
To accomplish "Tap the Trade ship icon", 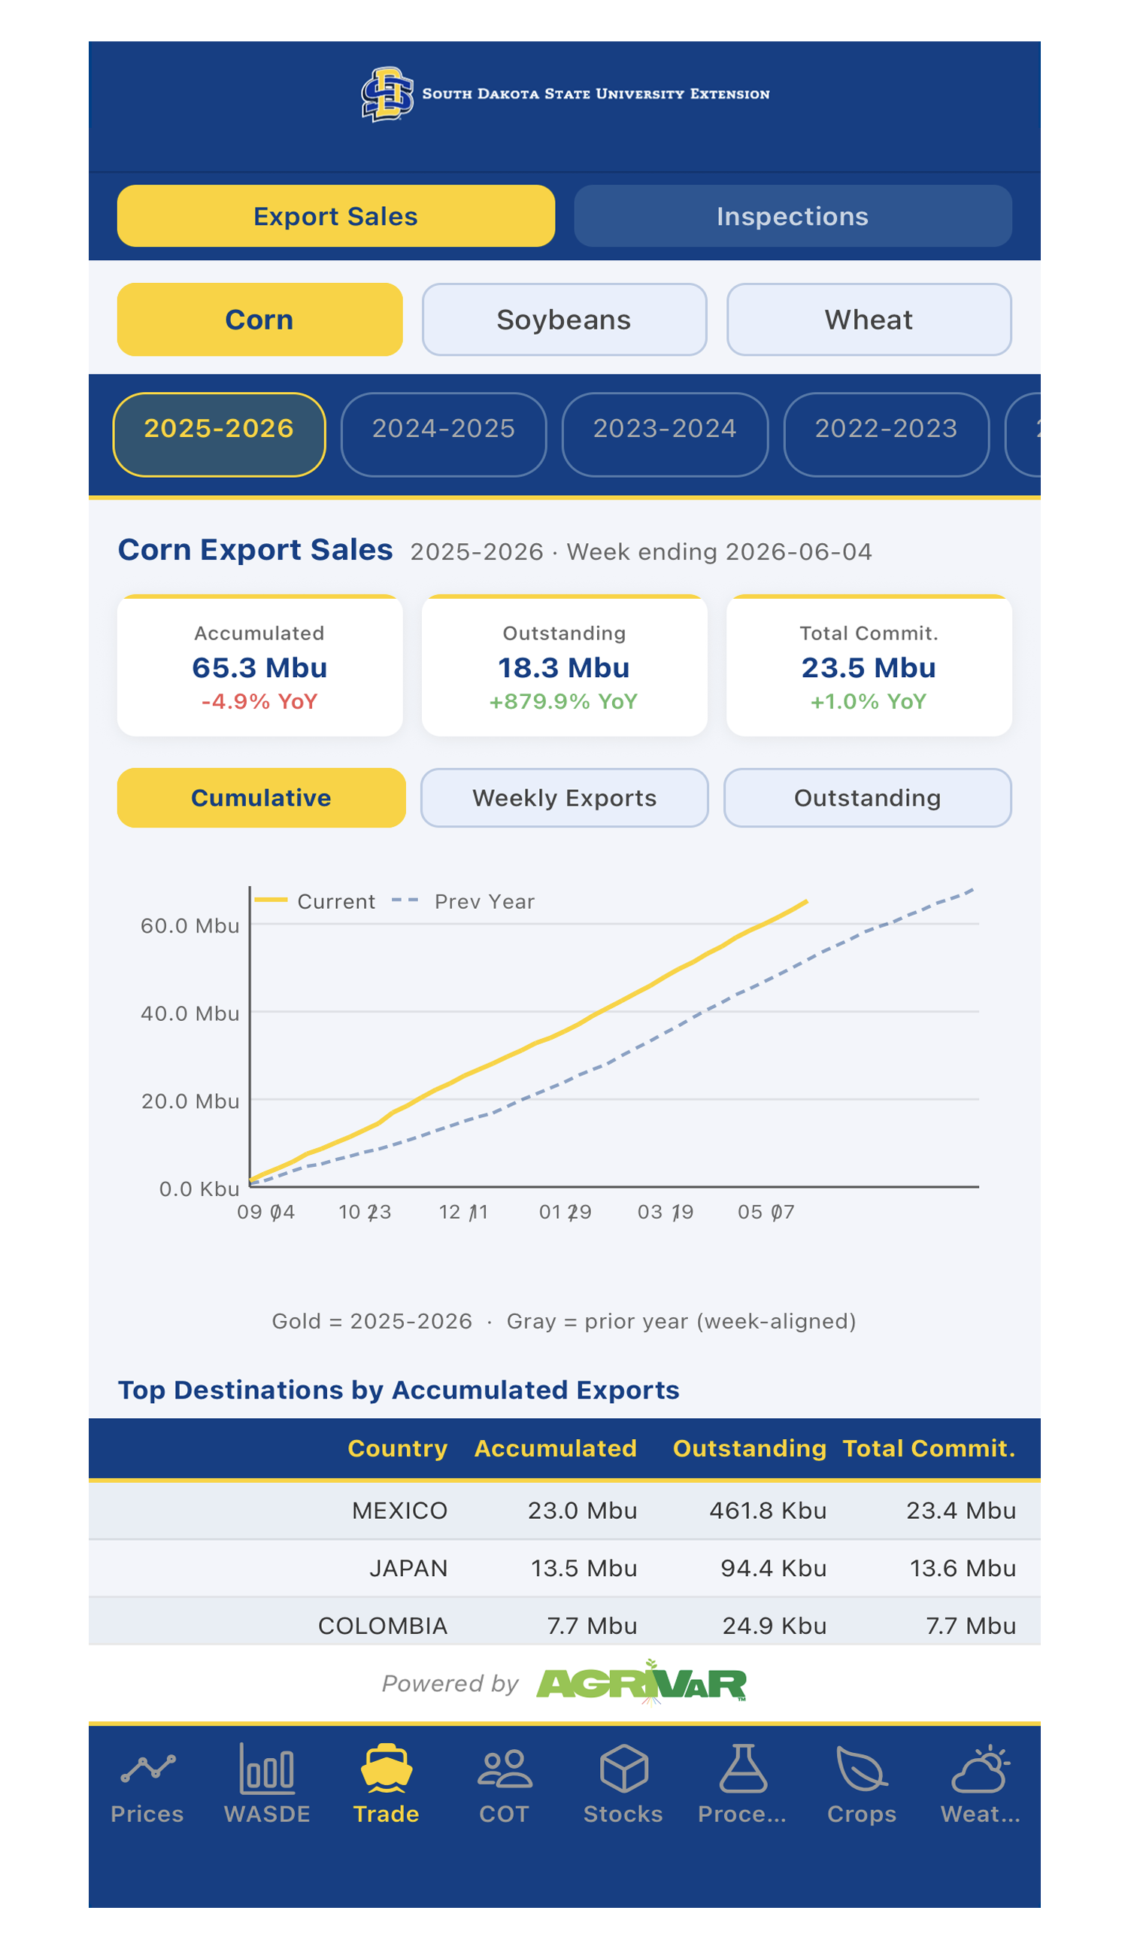I will pos(386,1769).
